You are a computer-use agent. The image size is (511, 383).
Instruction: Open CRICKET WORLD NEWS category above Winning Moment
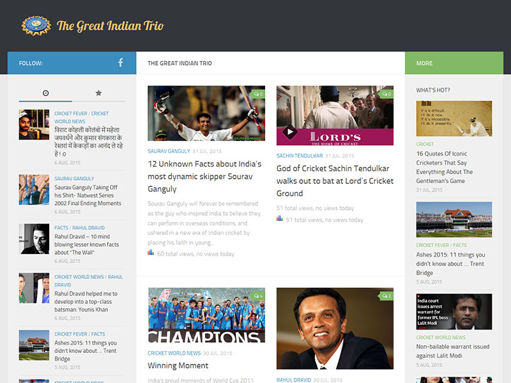(x=174, y=353)
